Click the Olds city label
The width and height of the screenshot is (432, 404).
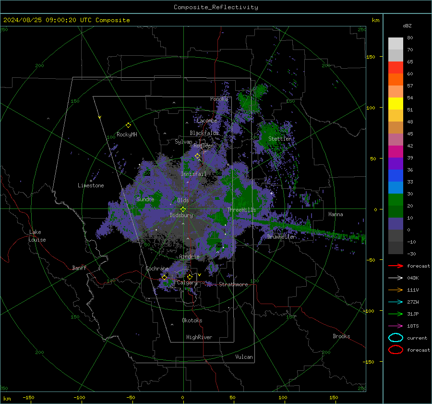tap(183, 200)
